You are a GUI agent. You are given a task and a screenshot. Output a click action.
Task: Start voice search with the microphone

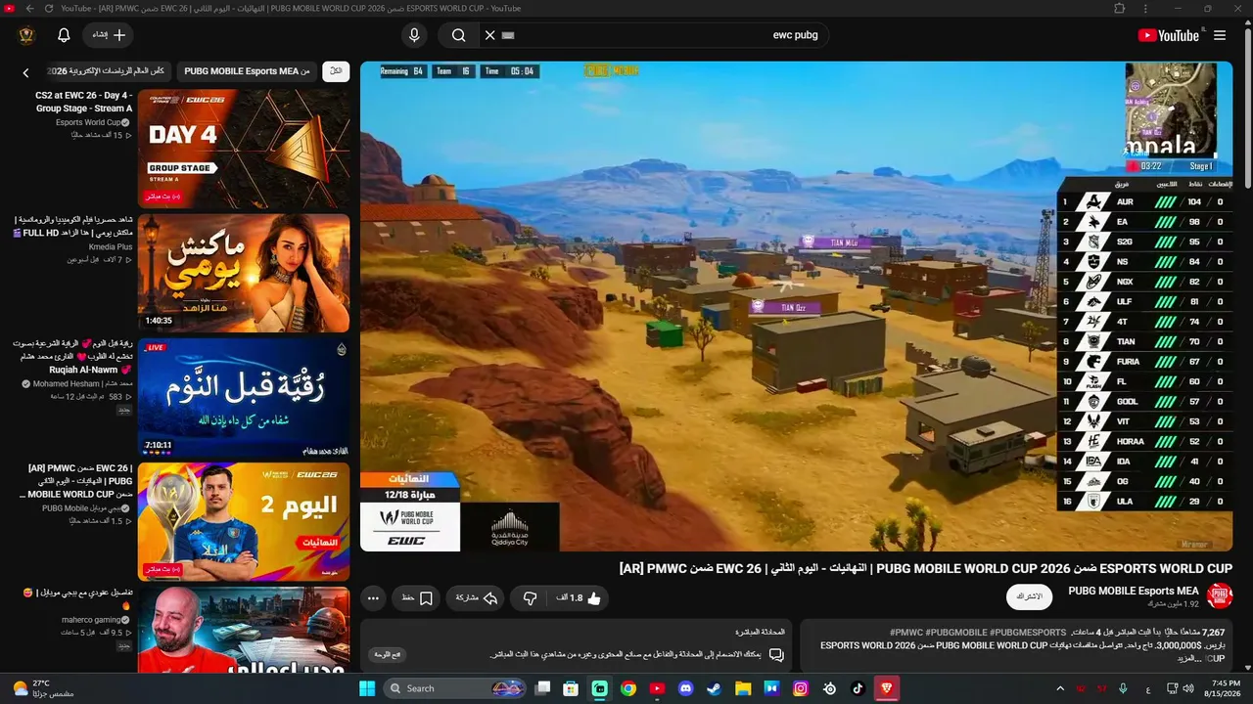coord(414,35)
